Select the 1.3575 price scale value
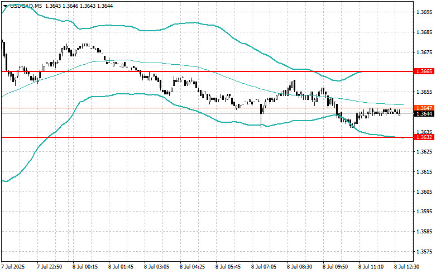Screen dimensions: 436x273 [424, 252]
